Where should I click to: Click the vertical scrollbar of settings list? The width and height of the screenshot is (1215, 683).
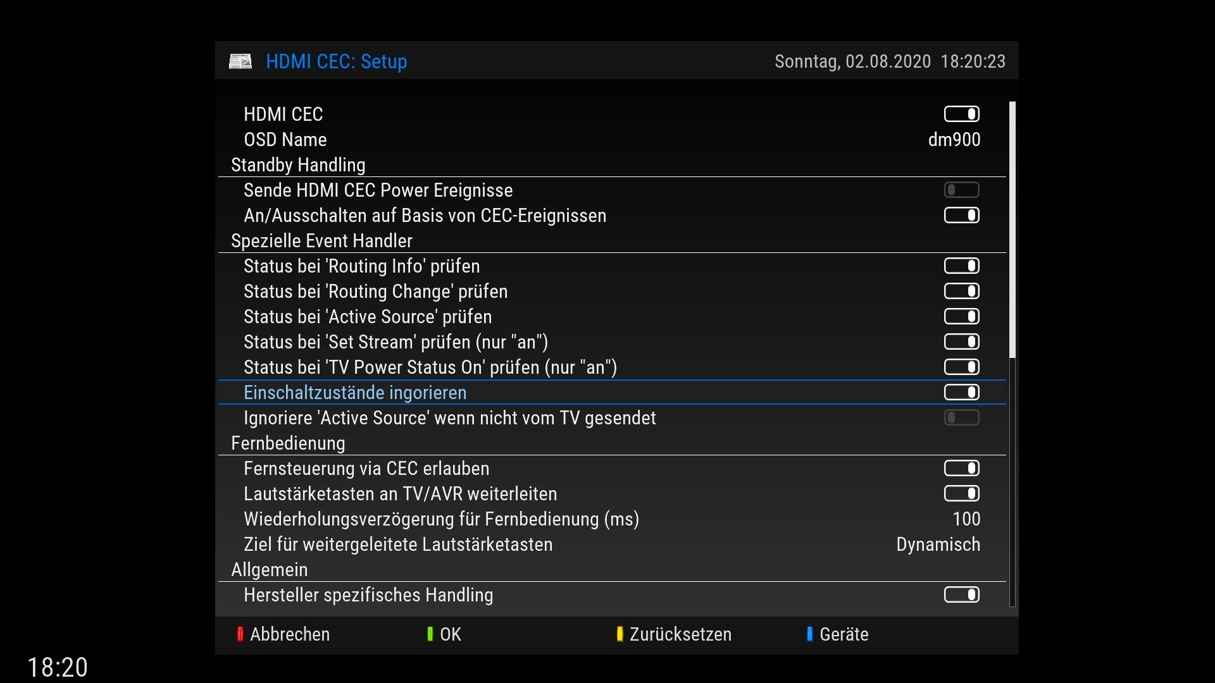1012,231
